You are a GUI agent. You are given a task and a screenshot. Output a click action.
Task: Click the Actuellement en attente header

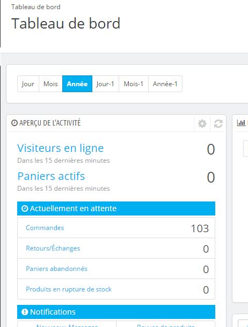coord(116,208)
